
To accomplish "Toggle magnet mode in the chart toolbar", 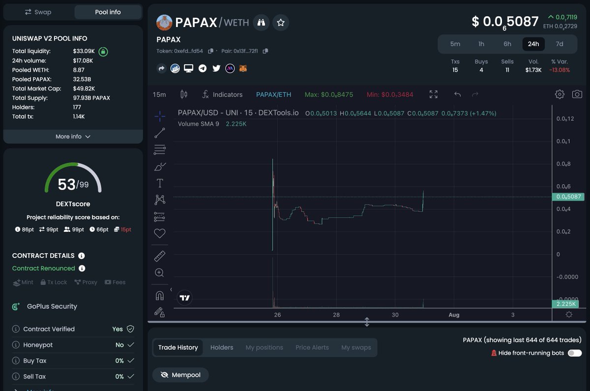I will (x=160, y=295).
